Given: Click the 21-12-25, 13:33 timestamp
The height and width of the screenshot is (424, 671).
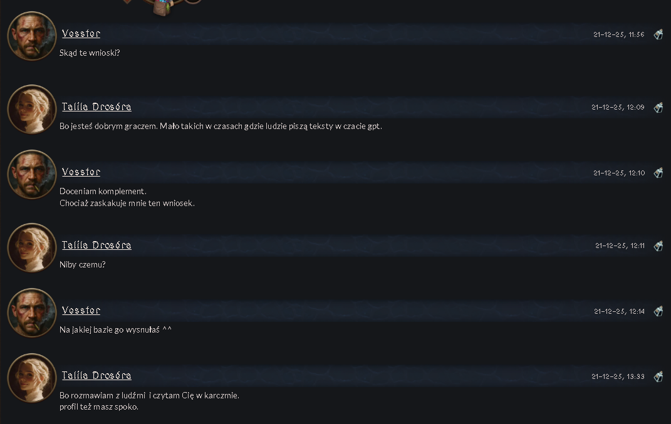Looking at the screenshot, I should tap(618, 376).
